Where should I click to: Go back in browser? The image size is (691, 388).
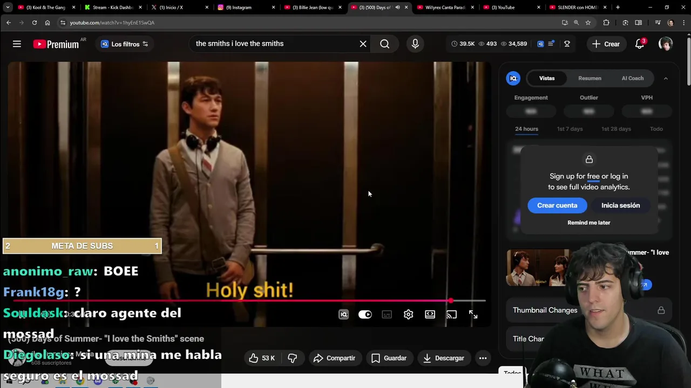click(9, 23)
